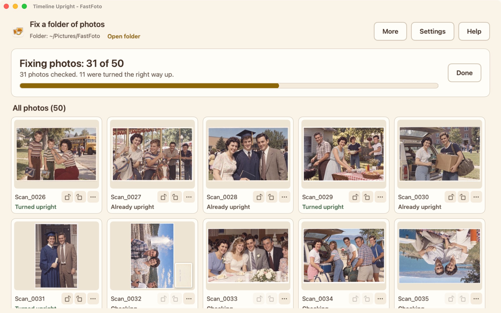Click the 'All photos (50)' heading
Viewport: 501px width, 313px height.
[x=39, y=108]
